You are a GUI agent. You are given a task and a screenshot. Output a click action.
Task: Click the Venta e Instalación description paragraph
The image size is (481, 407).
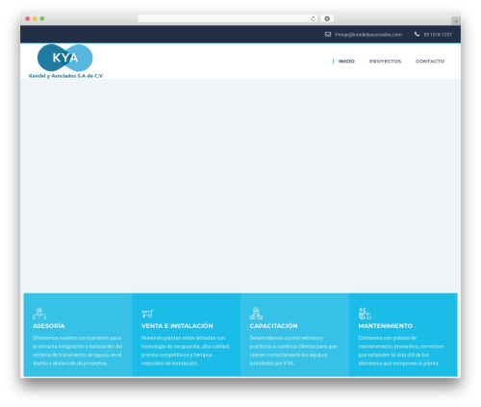(x=186, y=350)
